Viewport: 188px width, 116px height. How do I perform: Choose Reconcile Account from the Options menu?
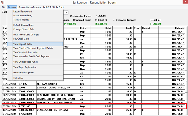(x=23, y=12)
